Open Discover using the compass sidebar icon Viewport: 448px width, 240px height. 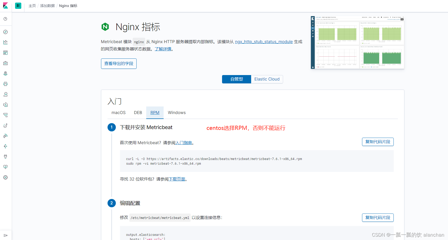pos(5,32)
